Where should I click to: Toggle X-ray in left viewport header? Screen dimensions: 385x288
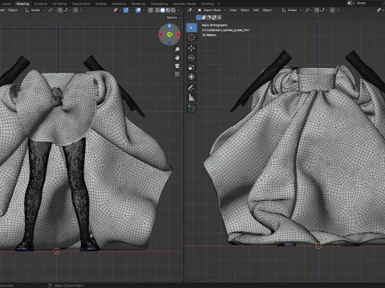[151, 10]
